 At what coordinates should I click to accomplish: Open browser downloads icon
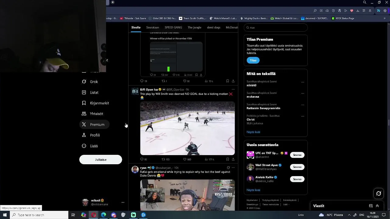tap(358, 11)
